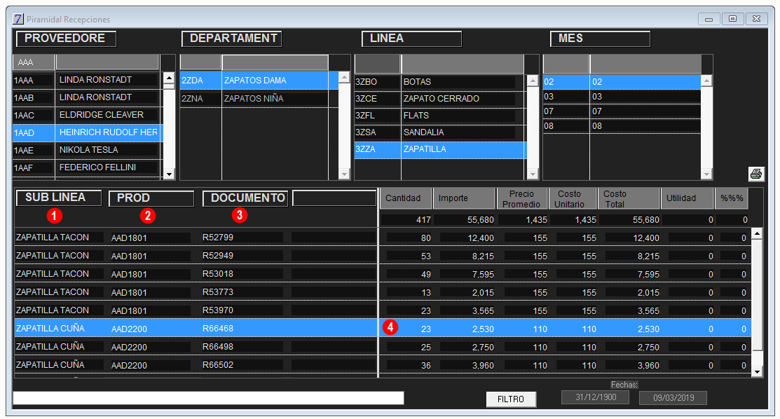Select line SANDALIA

click(x=439, y=132)
